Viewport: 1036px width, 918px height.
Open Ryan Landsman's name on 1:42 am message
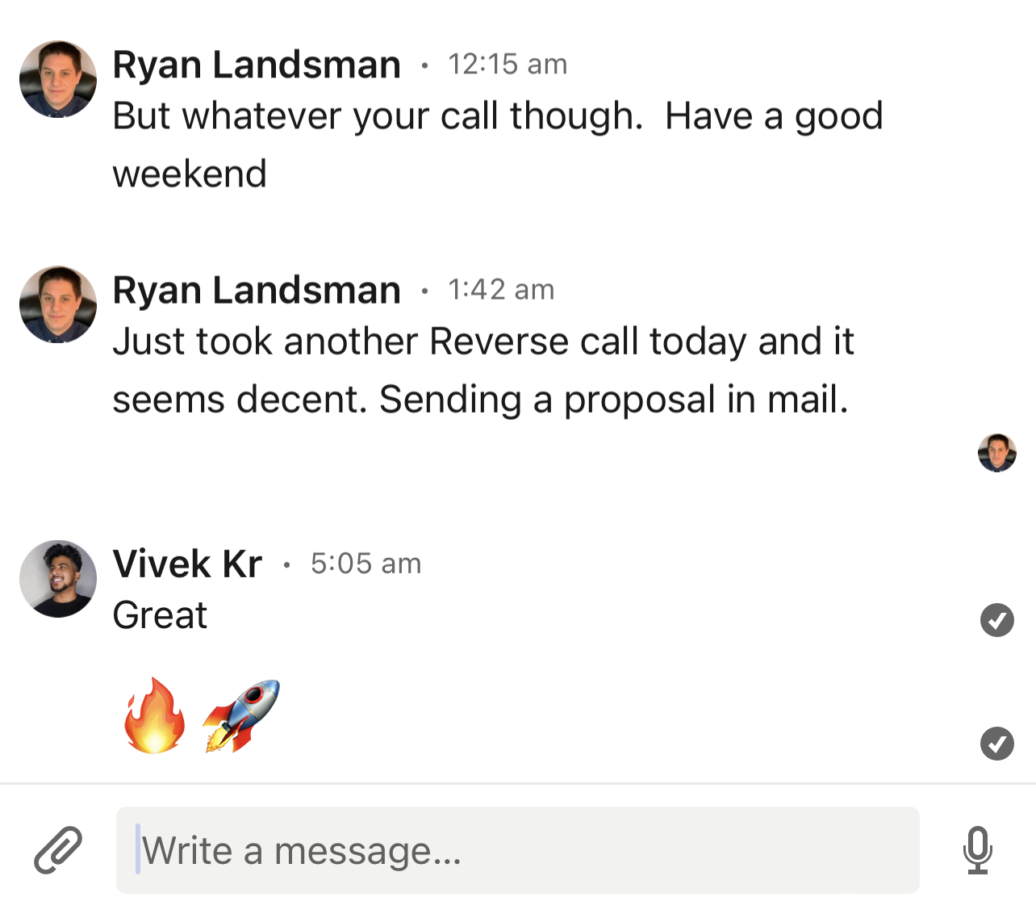257,290
